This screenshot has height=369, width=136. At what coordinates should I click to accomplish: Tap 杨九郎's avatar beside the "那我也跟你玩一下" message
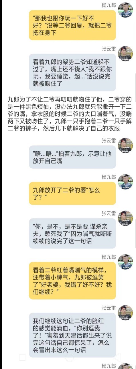tap(125, 10)
